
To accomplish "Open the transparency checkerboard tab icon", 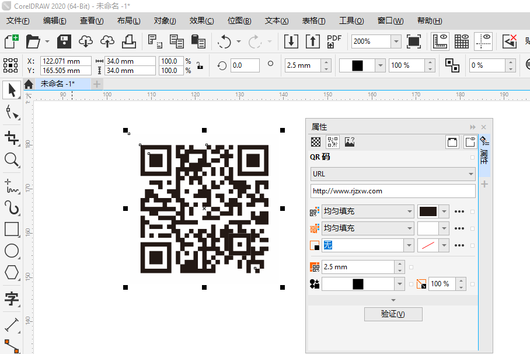I will 316,142.
